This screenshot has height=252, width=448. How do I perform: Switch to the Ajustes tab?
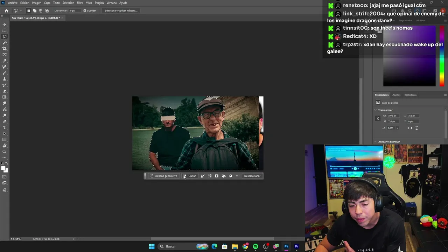coord(396,95)
